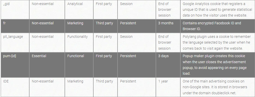Viewport: 255px width, 97px height.
Task: Click the doubleclick.net description text
Action: pos(215,87)
